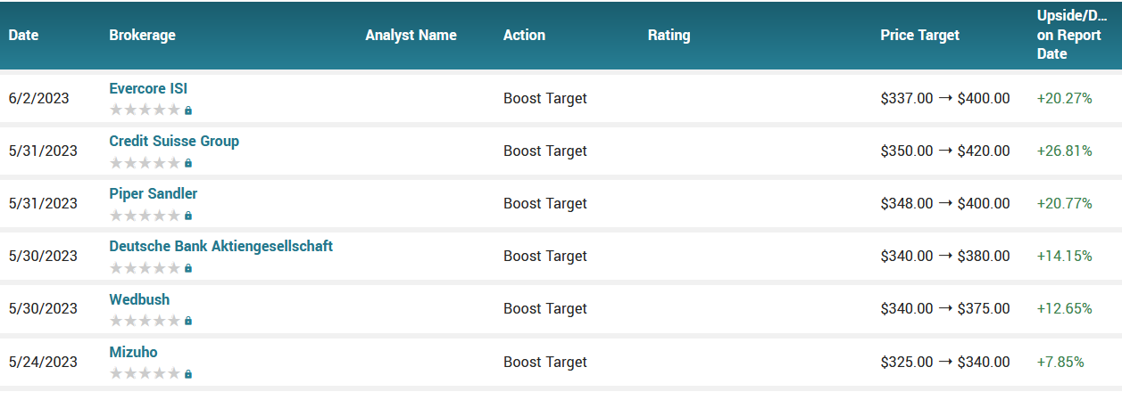Image resolution: width=1122 pixels, height=408 pixels.
Task: Sort by the Brokerage column header
Action: pos(142,36)
